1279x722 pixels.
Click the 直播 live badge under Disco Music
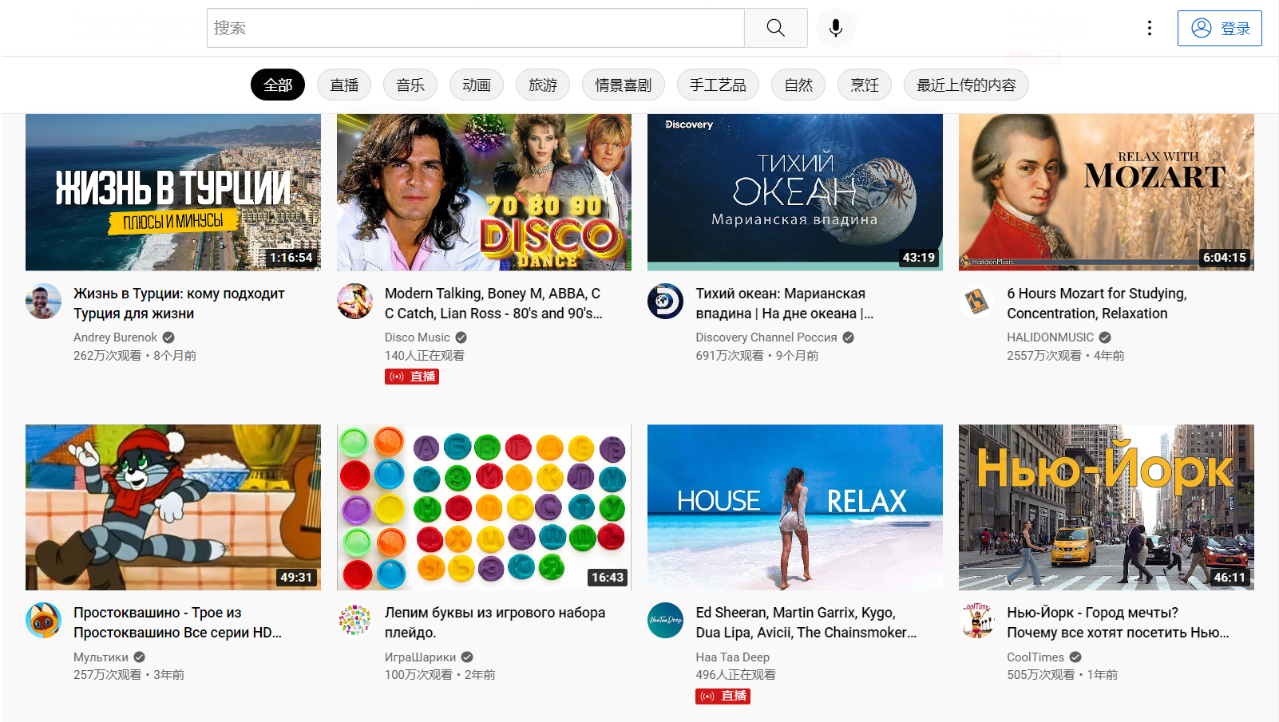point(412,377)
